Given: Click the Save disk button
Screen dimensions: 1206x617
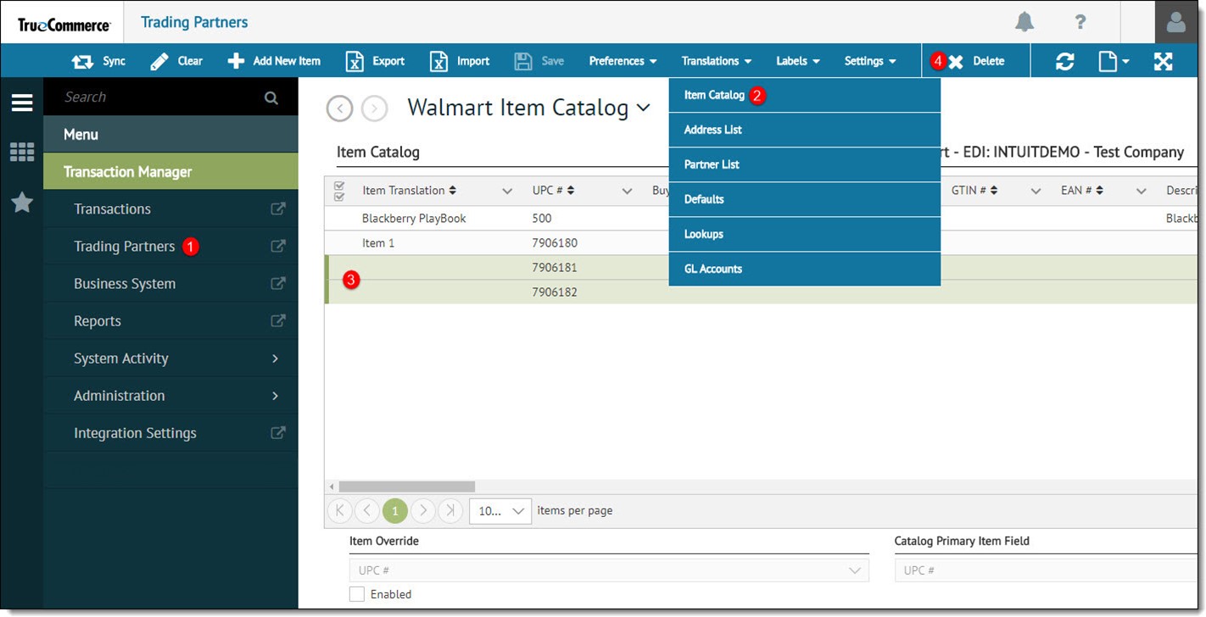Looking at the screenshot, I should tap(539, 61).
